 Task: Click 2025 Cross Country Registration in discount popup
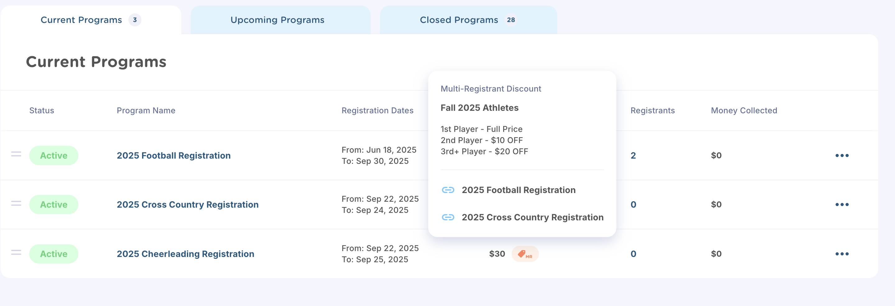pyautogui.click(x=532, y=217)
